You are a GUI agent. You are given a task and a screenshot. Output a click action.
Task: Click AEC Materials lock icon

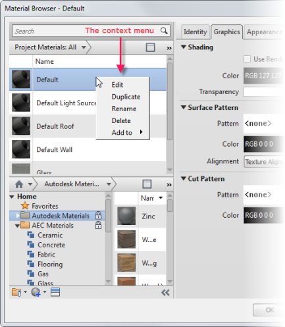98,225
